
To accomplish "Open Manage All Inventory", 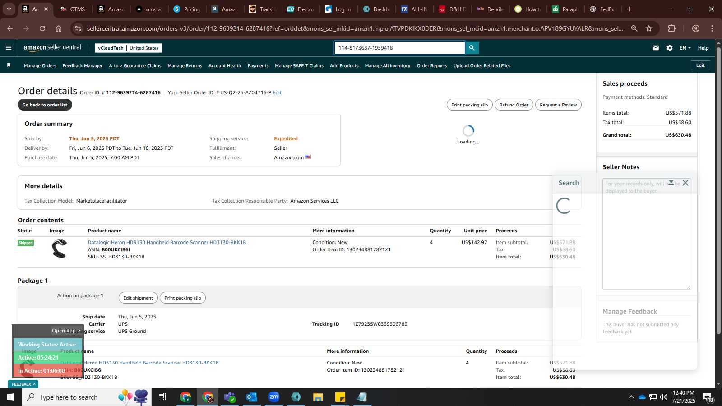I will [x=387, y=66].
